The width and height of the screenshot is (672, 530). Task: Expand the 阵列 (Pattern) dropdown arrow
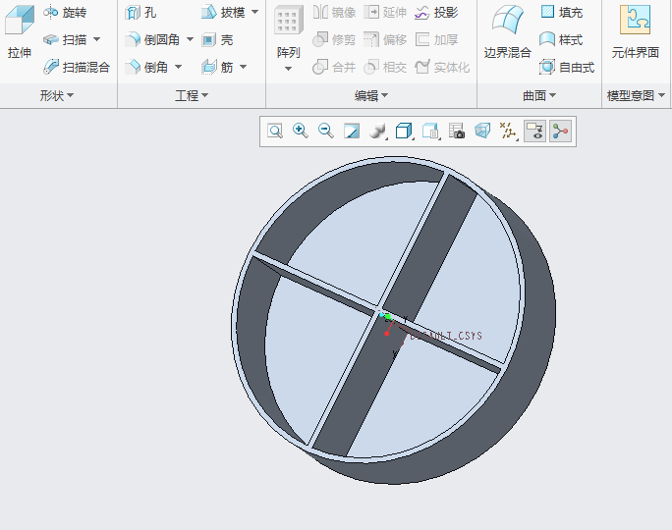pyautogui.click(x=288, y=70)
